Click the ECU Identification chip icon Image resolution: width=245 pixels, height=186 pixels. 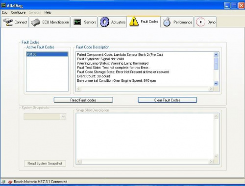36,22
